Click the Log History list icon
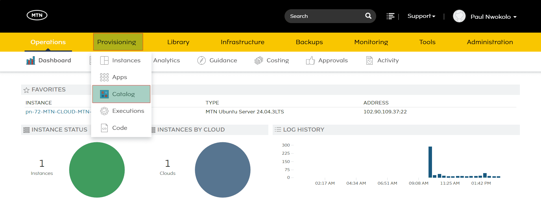This screenshot has width=541, height=206. point(278,130)
